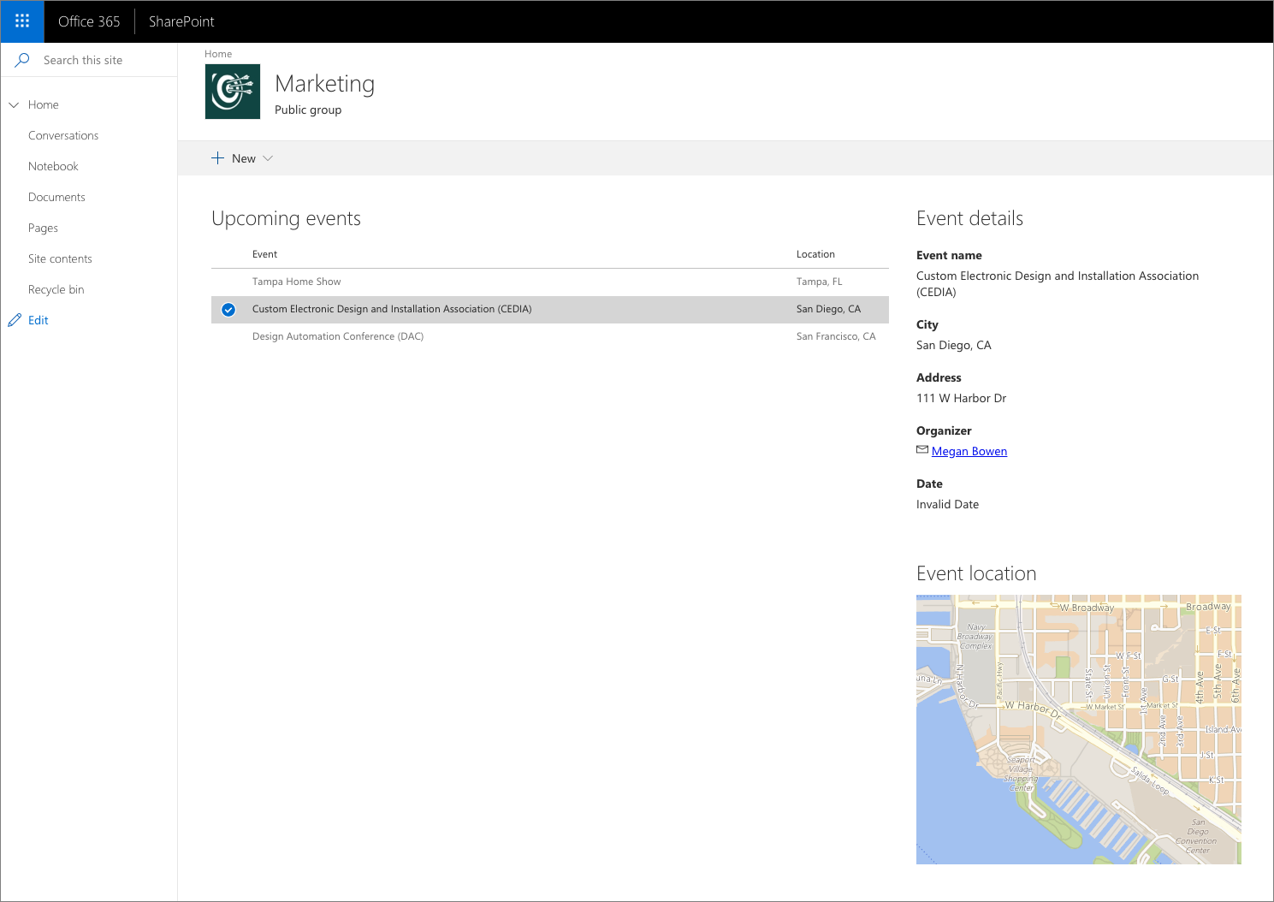This screenshot has width=1274, height=902.
Task: Open the Office 365 app launcher
Action: 21,21
